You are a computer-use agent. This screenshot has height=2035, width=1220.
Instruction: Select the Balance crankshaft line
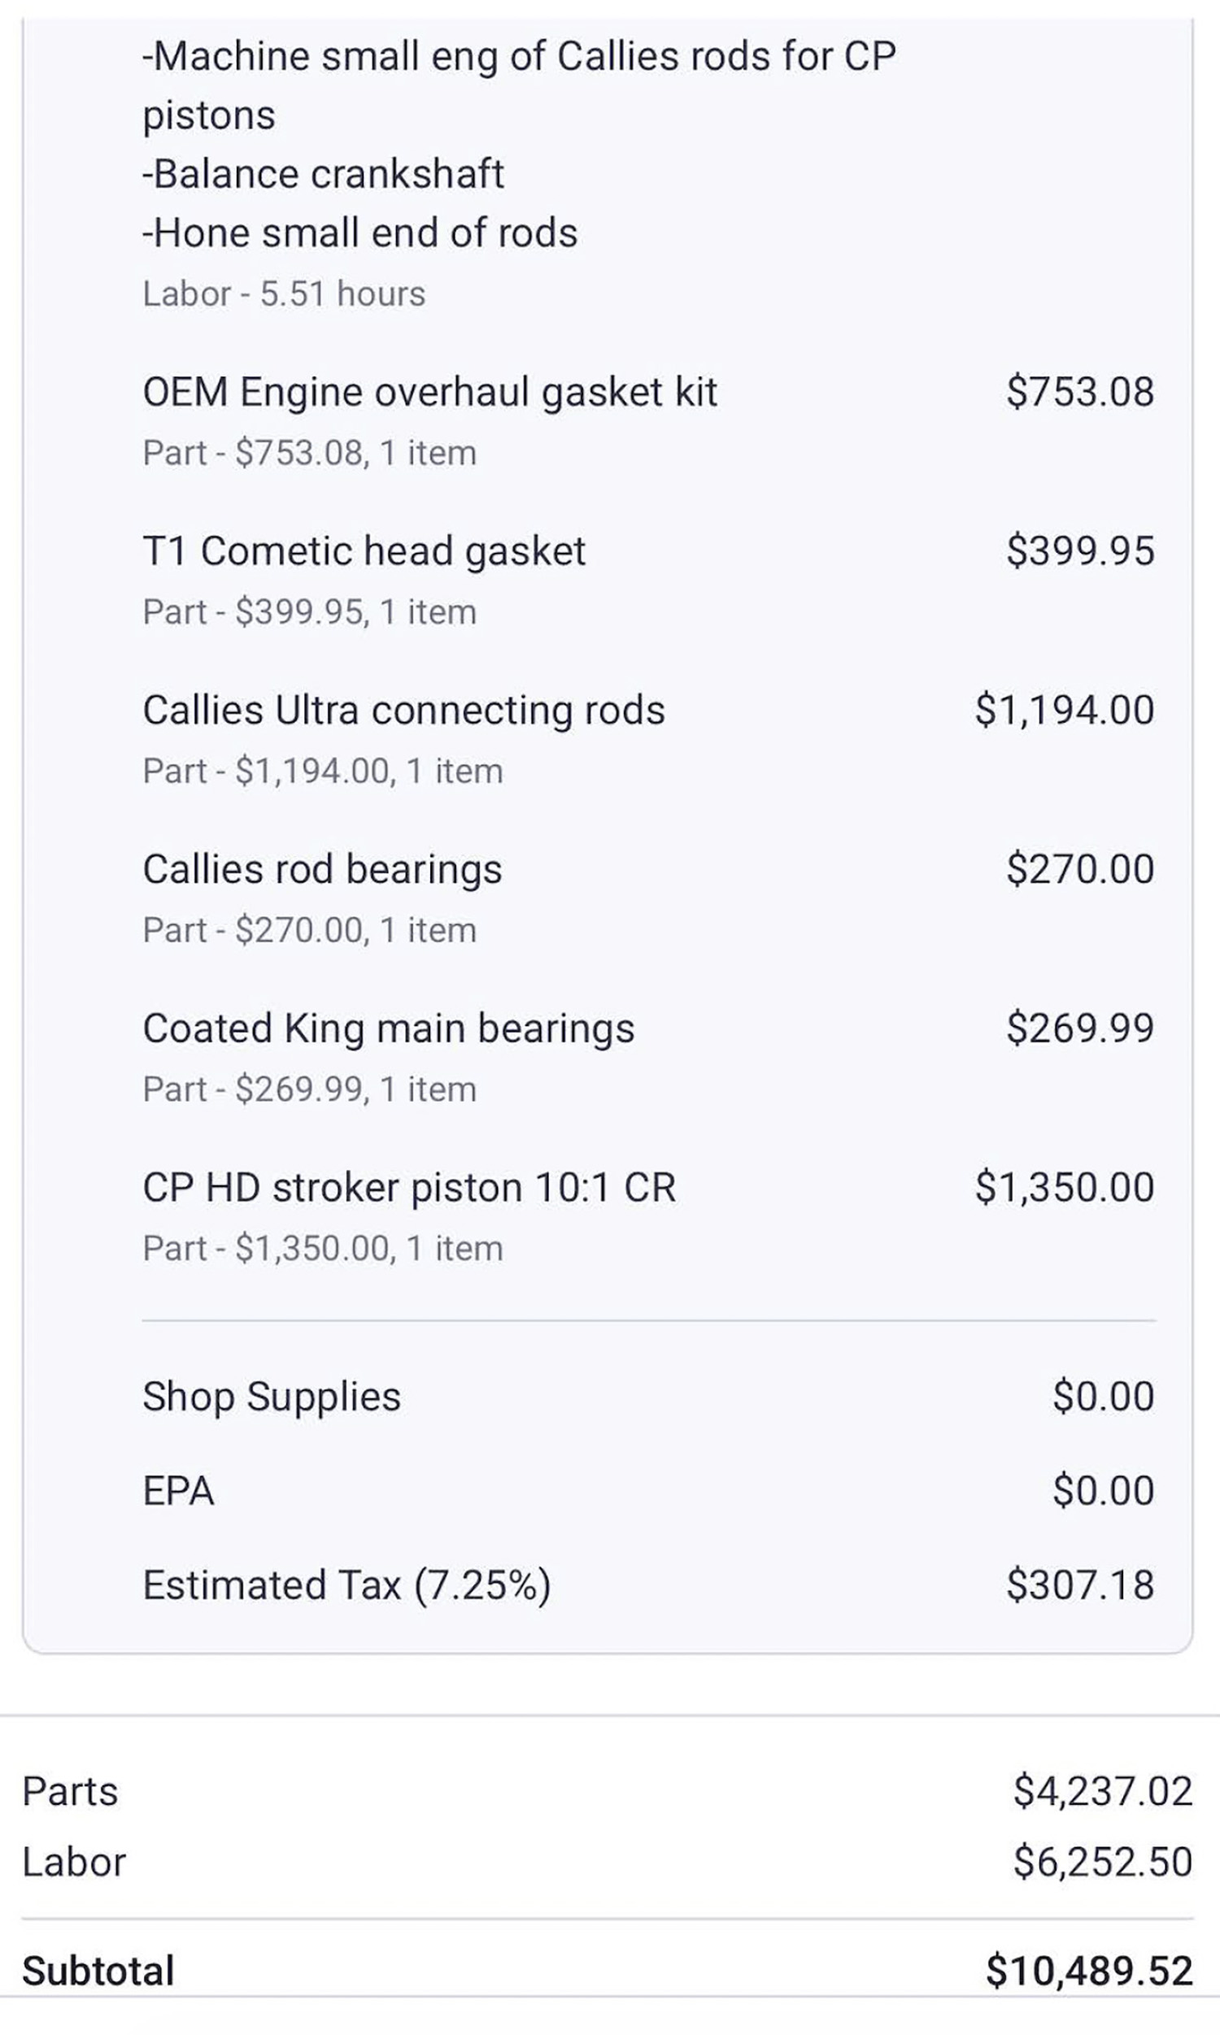point(323,174)
